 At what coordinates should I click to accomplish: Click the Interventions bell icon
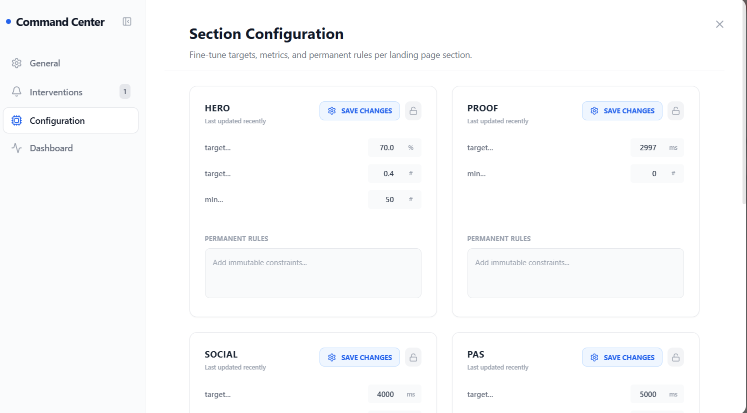pos(17,92)
